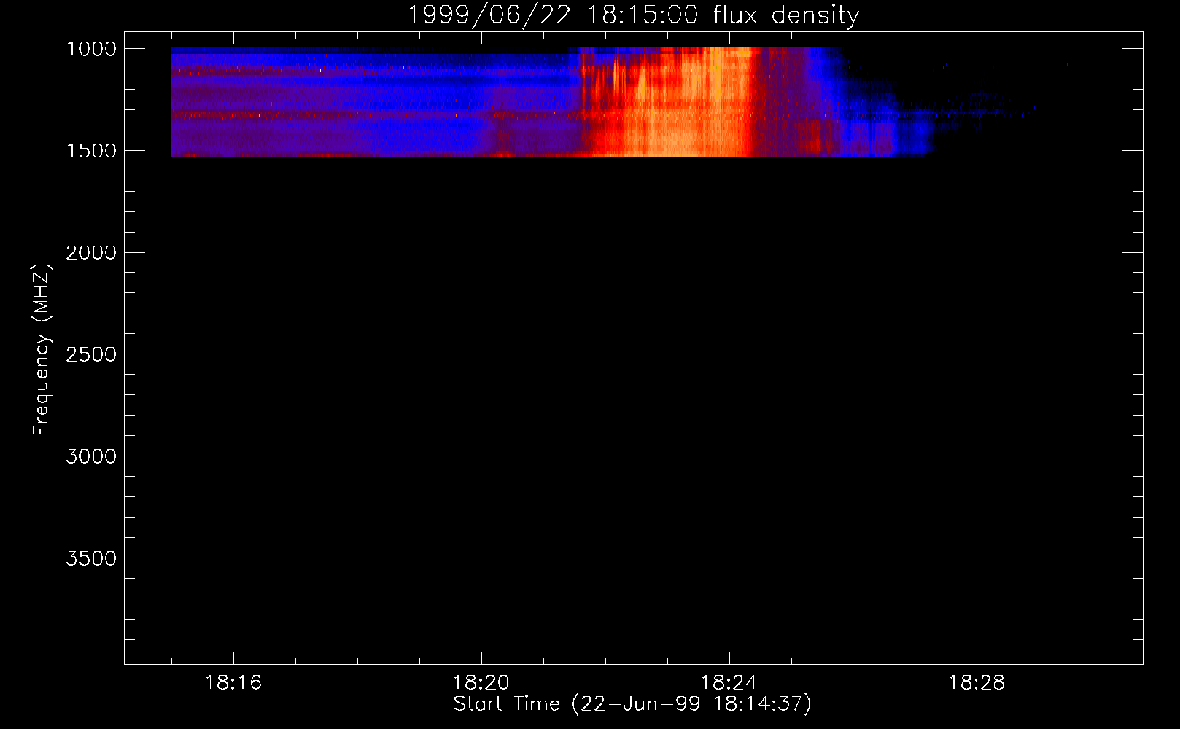Click the 2000 frequency tick label
Viewport: 1180px width, 729px height.
(91, 253)
